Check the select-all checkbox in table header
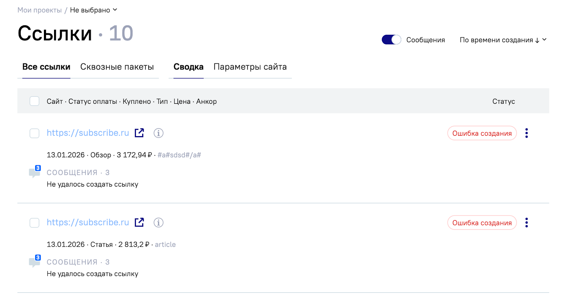Viewport: 562px width, 295px height. coord(34,101)
